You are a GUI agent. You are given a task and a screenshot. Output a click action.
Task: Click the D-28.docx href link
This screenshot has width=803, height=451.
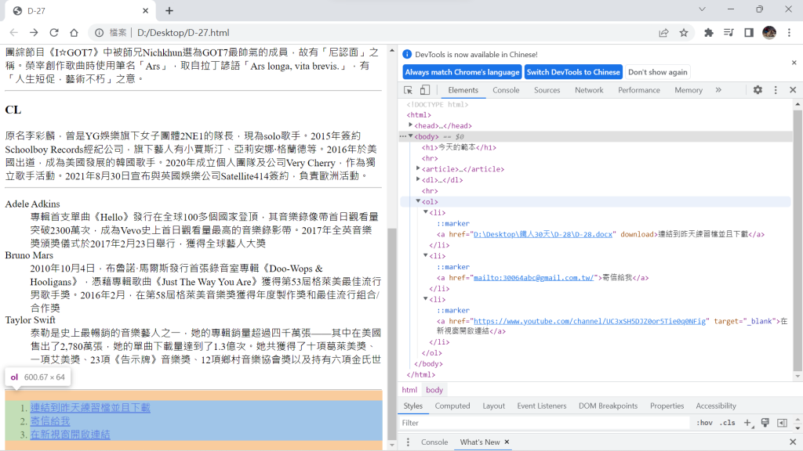543,234
